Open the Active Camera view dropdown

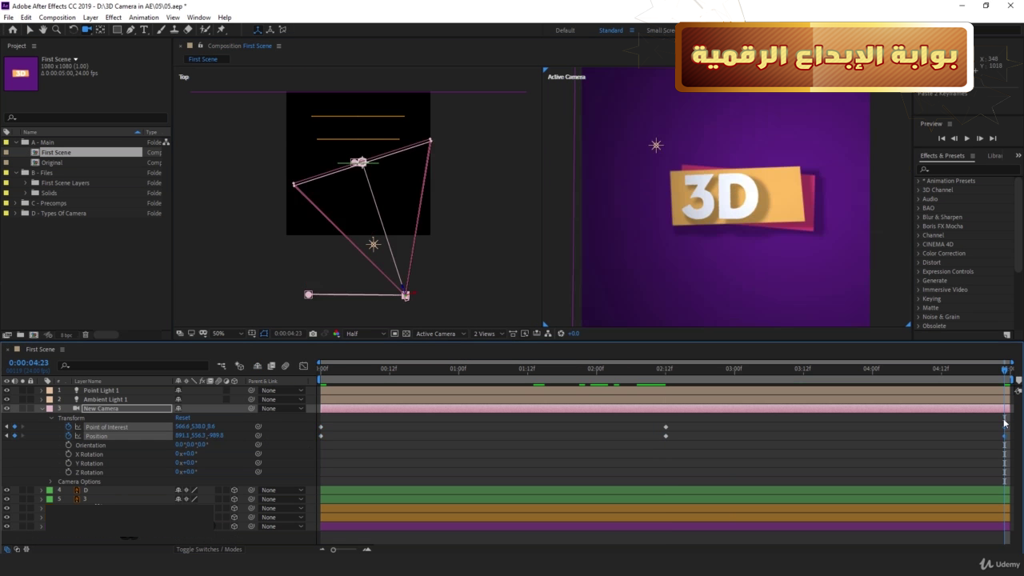pos(440,334)
